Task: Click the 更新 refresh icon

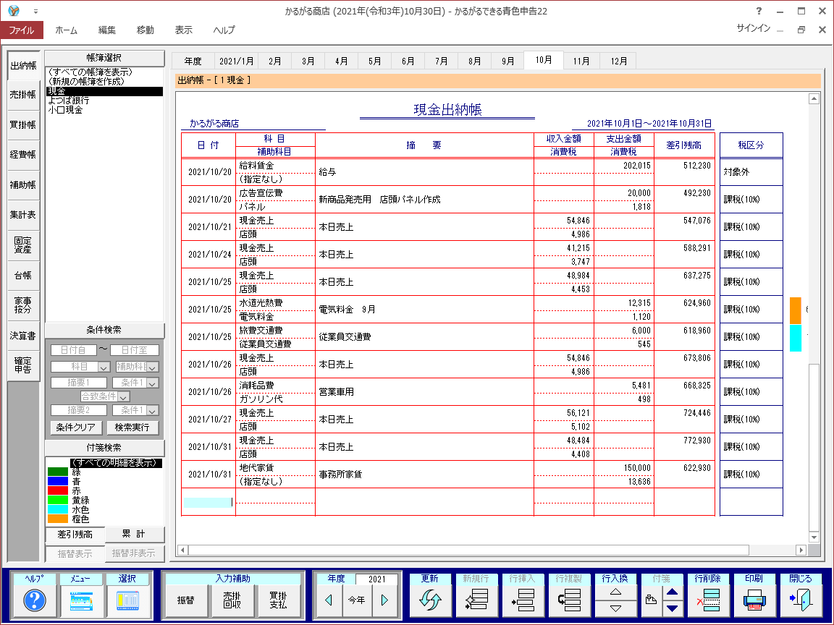Action: (430, 600)
